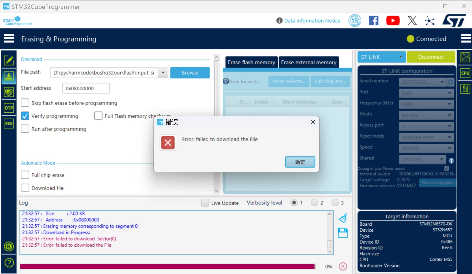The width and height of the screenshot is (472, 274).
Task: Open the YouTube icon in header
Action: 393,20
